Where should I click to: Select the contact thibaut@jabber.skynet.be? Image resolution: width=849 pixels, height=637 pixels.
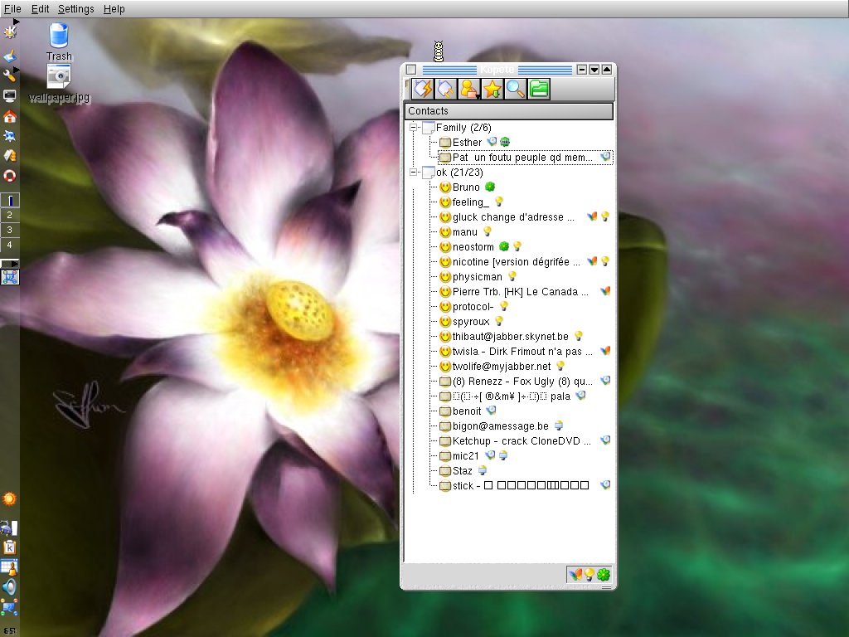[510, 337]
